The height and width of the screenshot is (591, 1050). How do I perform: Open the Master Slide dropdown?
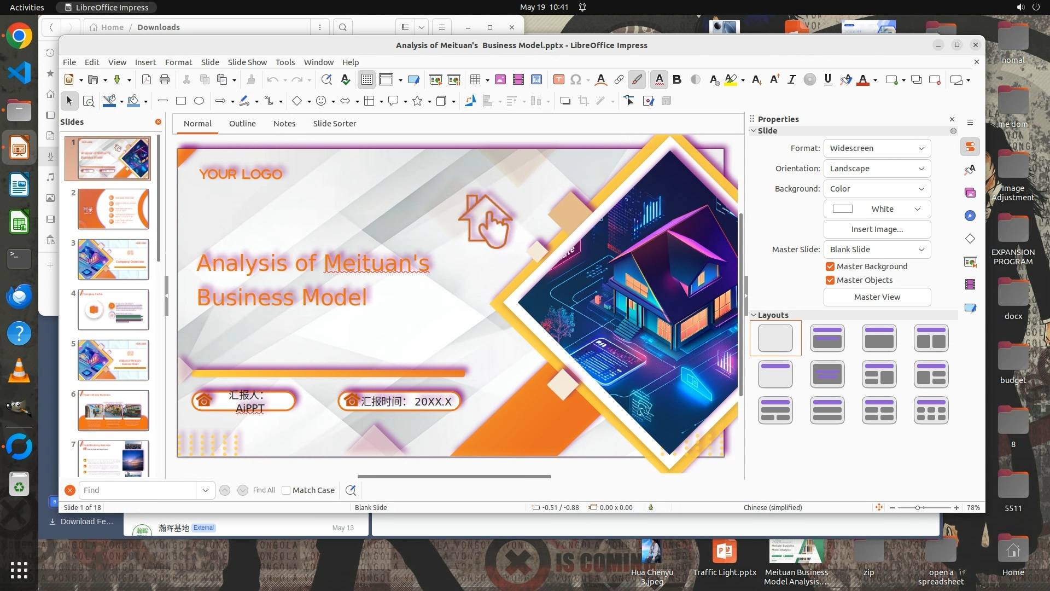(x=877, y=250)
